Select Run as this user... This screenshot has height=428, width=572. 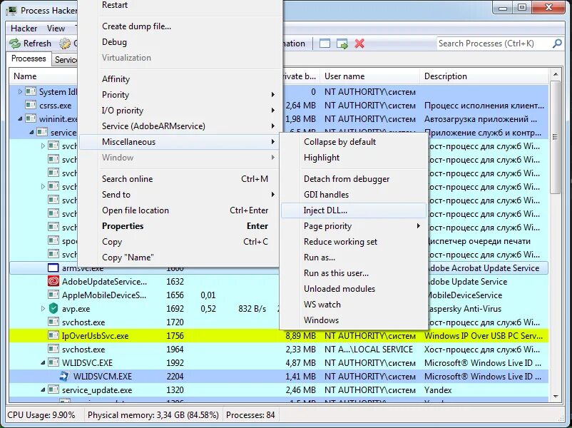coord(354,273)
